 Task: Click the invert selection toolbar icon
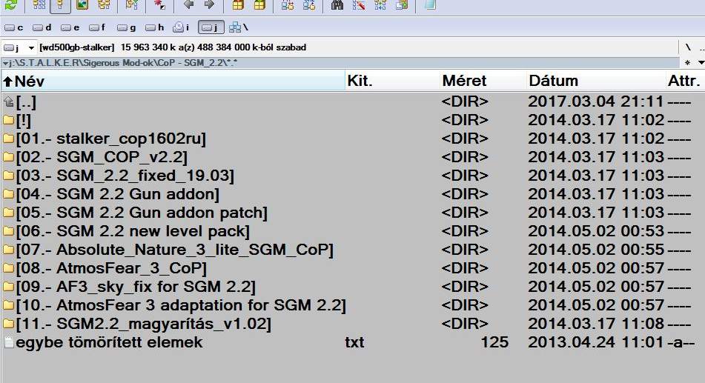132,4
